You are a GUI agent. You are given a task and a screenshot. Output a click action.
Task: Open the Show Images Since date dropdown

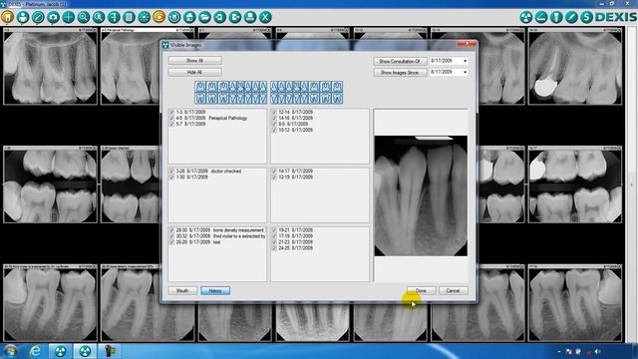coord(465,72)
